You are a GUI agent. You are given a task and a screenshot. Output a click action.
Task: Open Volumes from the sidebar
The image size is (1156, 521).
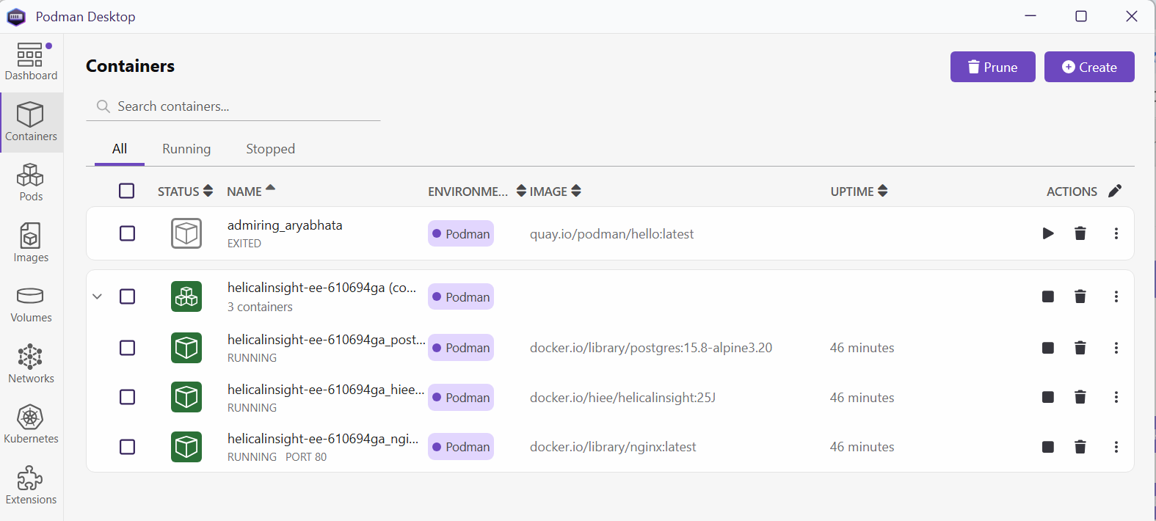click(31, 305)
